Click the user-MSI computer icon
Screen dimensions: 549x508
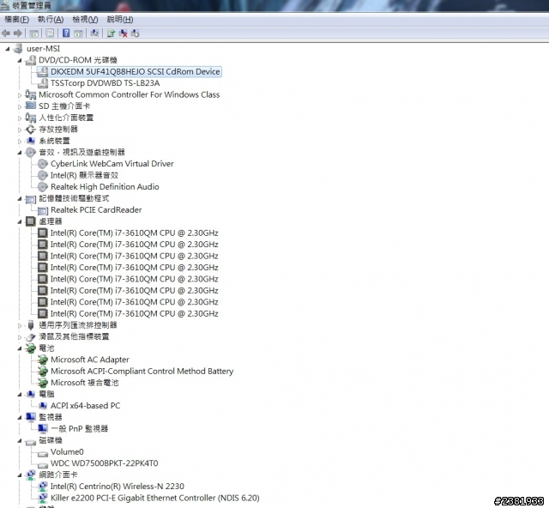point(18,49)
